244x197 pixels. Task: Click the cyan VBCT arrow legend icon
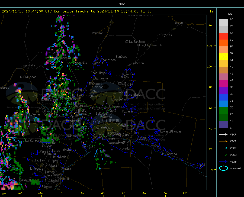(x=223, y=148)
